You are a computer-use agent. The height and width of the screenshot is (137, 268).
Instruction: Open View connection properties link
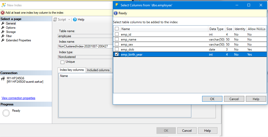click(18, 98)
